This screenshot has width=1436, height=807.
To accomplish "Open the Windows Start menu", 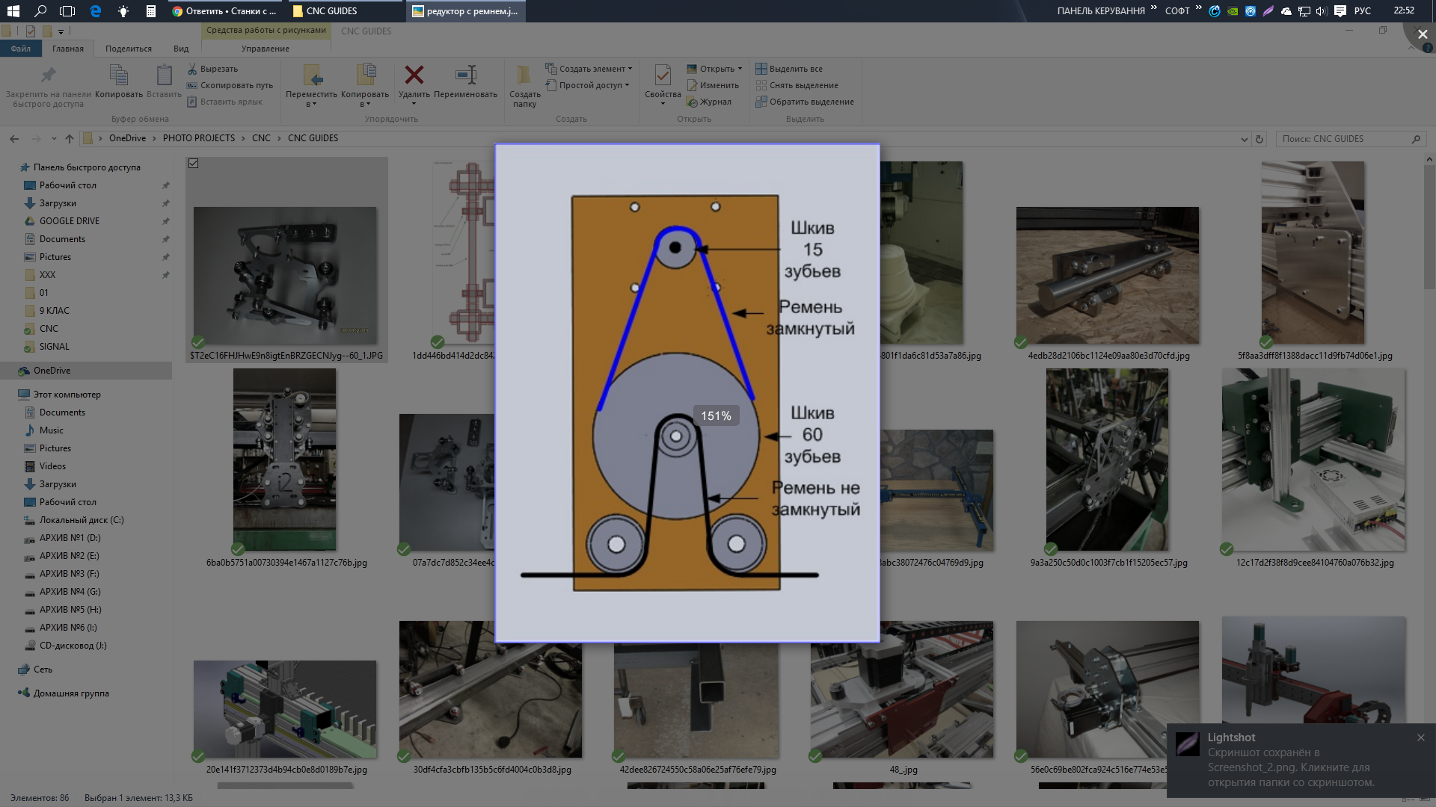I will 13,11.
